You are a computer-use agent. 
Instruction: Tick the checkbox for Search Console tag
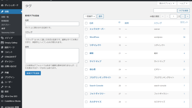[x=86, y=86]
